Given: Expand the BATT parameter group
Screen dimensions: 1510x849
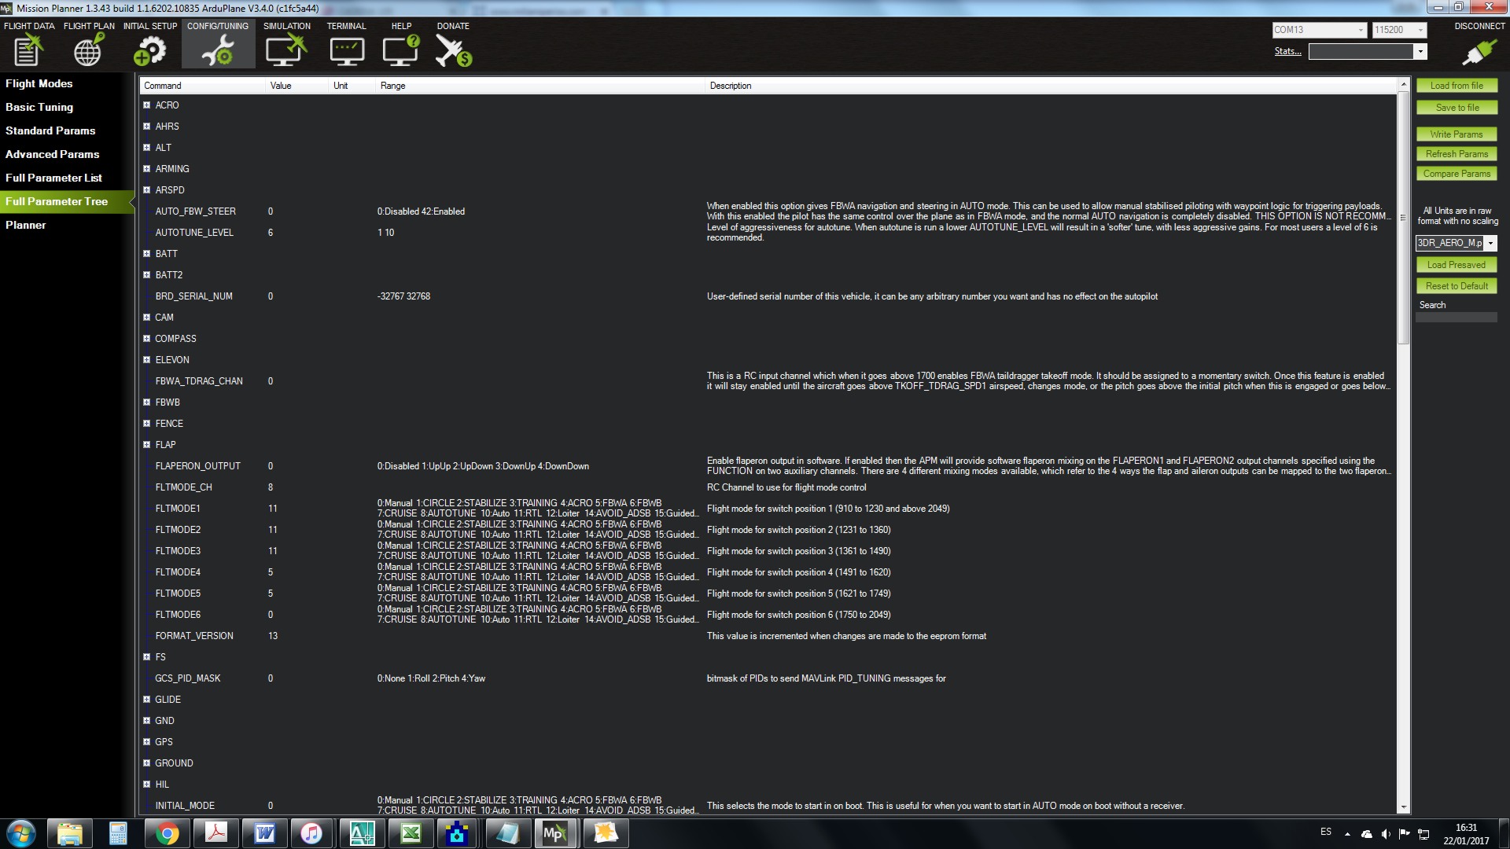Looking at the screenshot, I should 146,254.
